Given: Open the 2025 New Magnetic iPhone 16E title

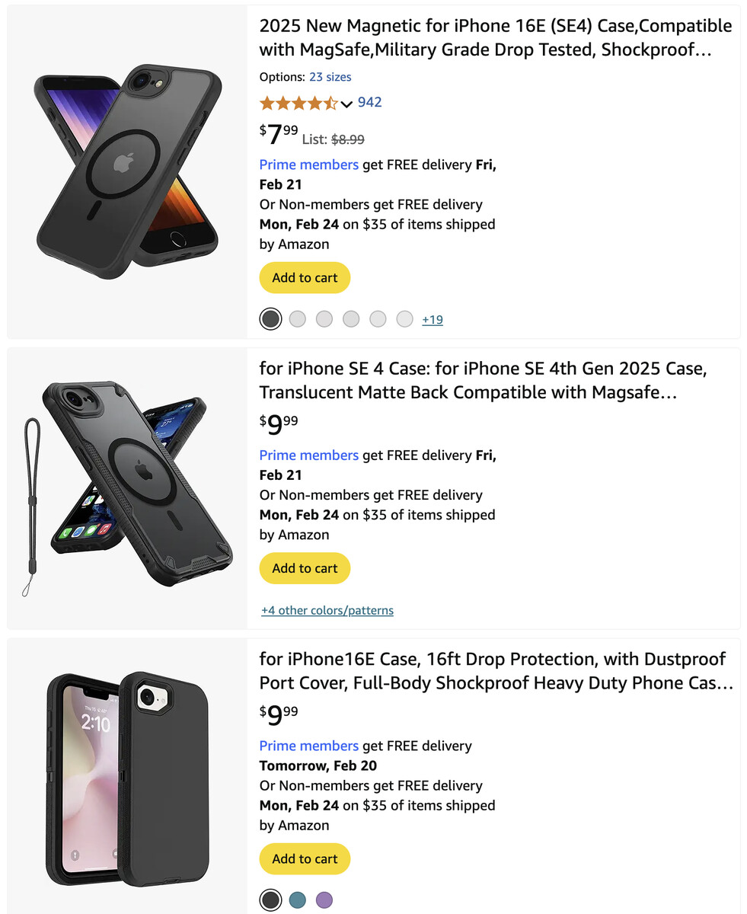Looking at the screenshot, I should click(x=495, y=38).
